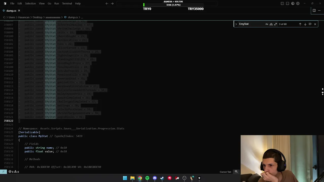Click the "public string name;" field line
This screenshot has height=182, width=324.
39,148
